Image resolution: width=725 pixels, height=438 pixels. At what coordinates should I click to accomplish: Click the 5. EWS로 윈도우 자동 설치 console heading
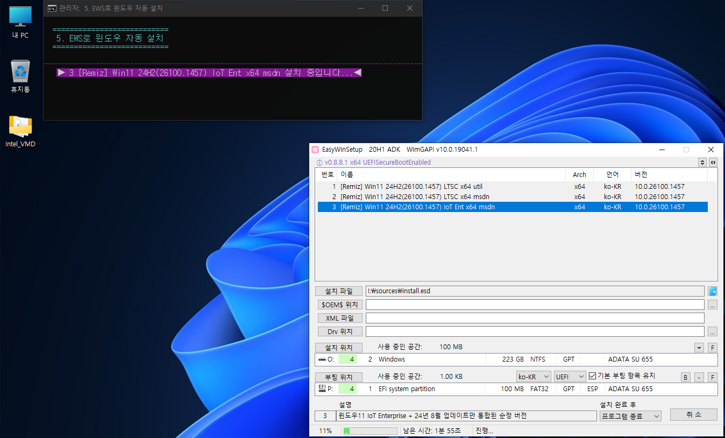click(x=110, y=39)
